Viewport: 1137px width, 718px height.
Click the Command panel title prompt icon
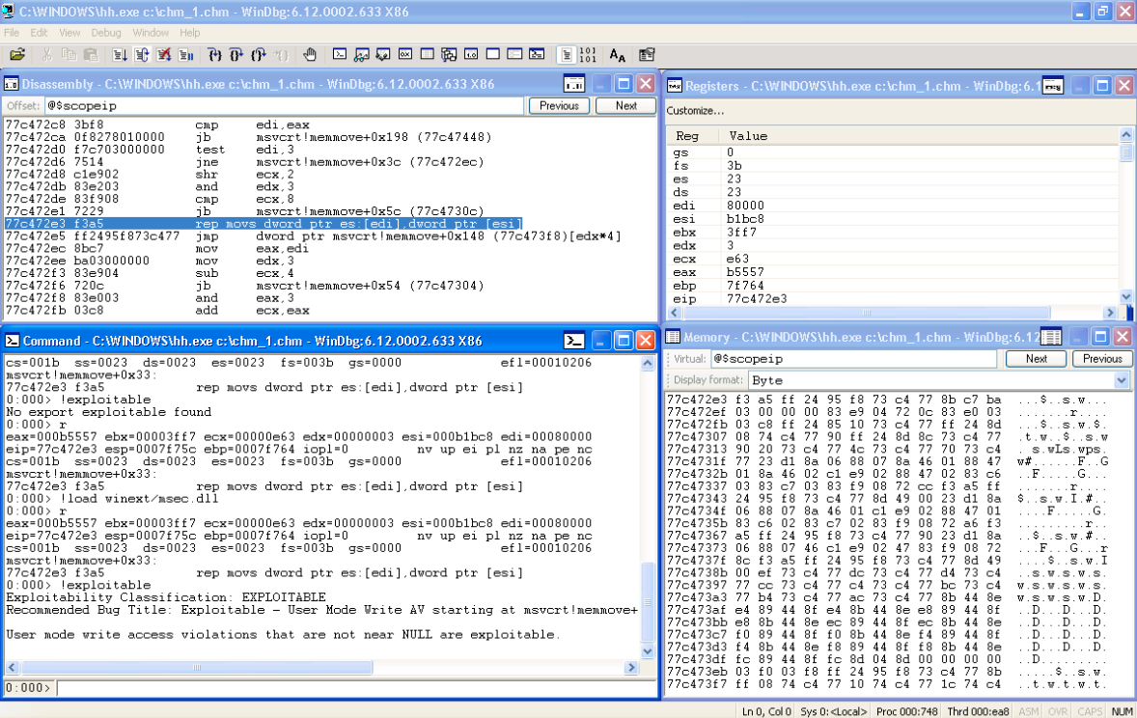(574, 341)
